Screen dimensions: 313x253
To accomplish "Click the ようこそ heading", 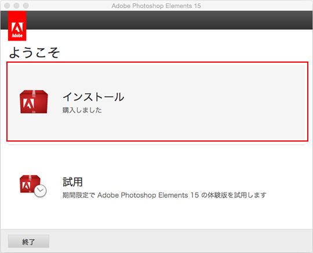I will [34, 53].
